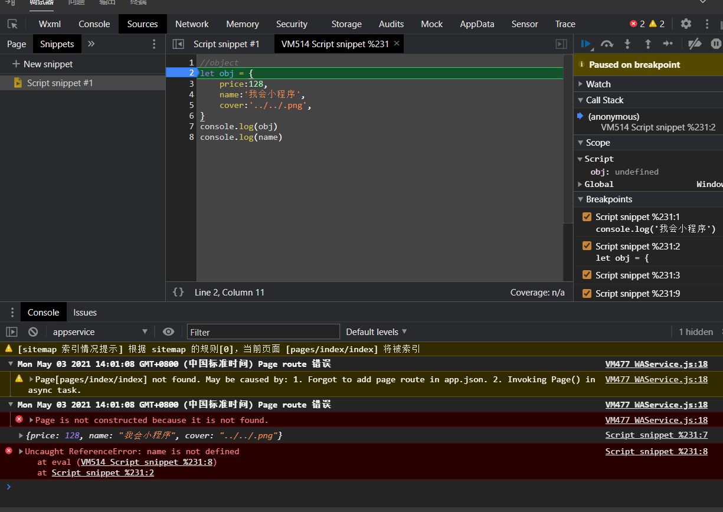The height and width of the screenshot is (512, 723).
Task: Open the appservice context dropdown
Action: [99, 332]
